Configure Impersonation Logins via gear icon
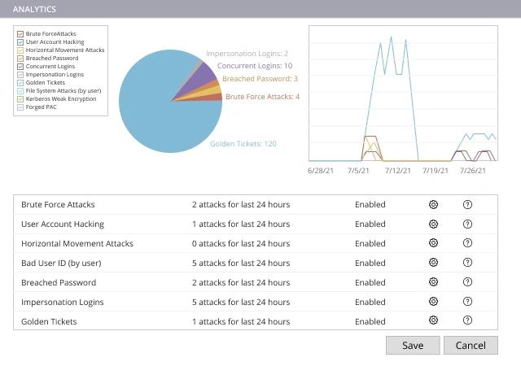The width and height of the screenshot is (521, 366). click(433, 302)
